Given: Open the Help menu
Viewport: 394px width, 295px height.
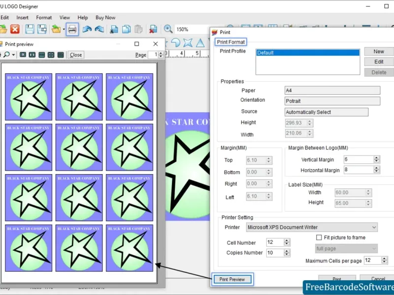Looking at the screenshot, I should 83,18.
